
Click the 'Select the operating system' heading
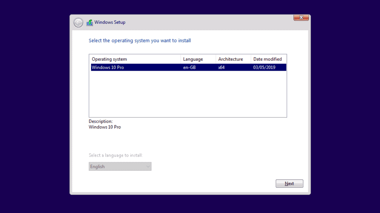(x=140, y=41)
